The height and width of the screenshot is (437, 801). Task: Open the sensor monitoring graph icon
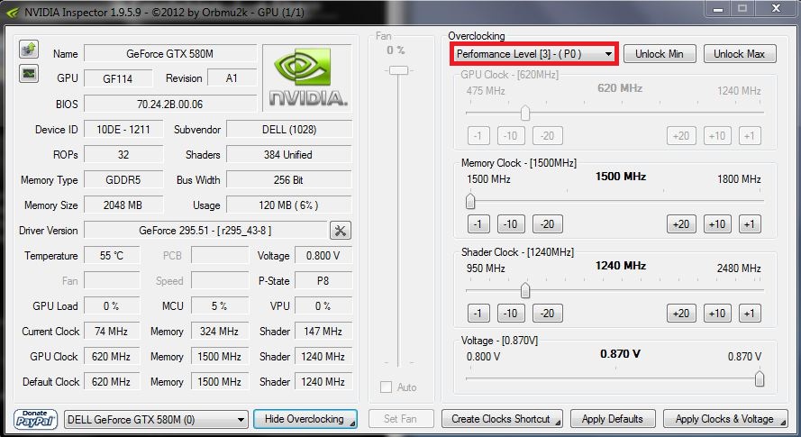29,74
